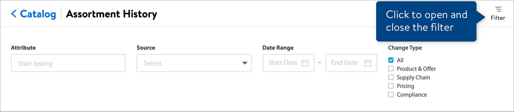
Task: Click into the End Date field
Action: click(351, 63)
